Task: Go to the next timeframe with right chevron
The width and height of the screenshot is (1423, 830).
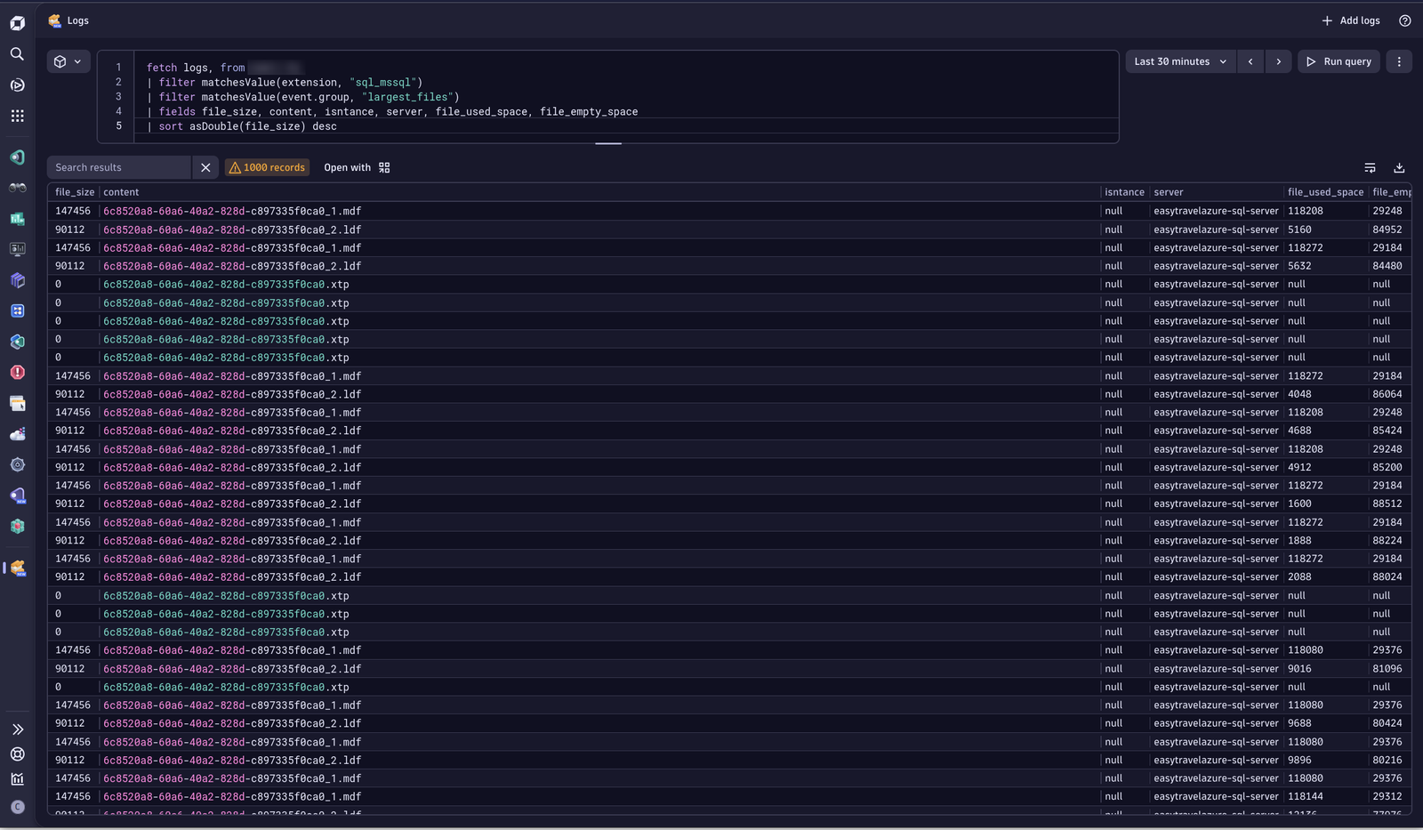Action: point(1279,61)
